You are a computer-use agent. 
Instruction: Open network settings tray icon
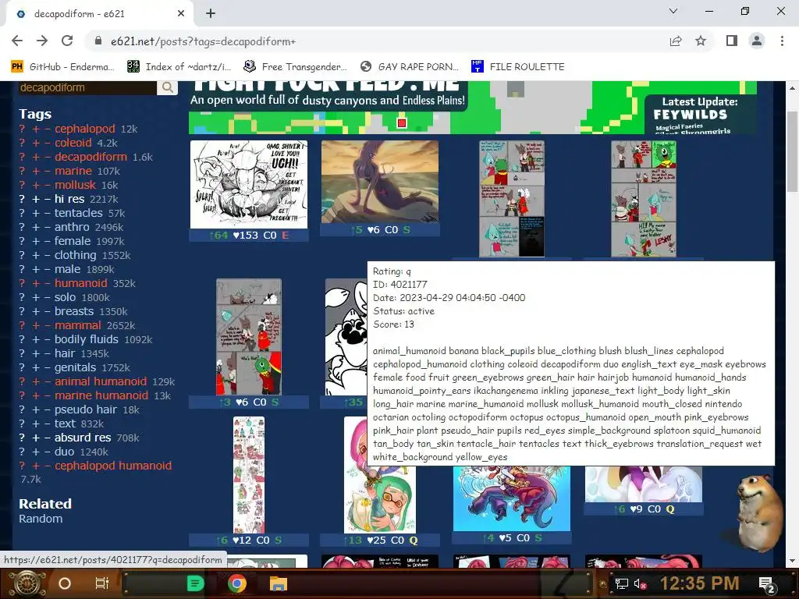[x=621, y=583]
